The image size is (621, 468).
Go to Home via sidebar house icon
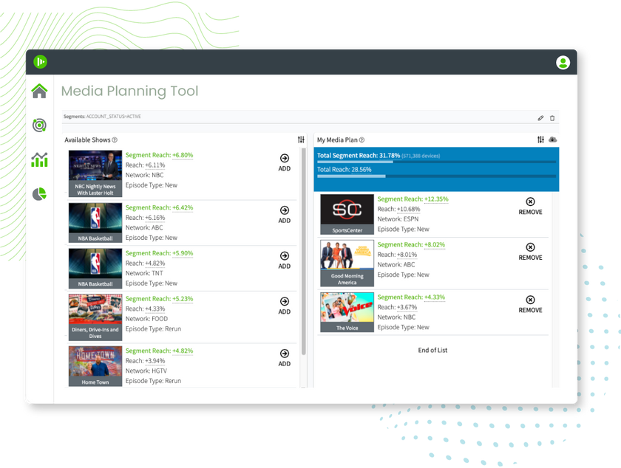(x=40, y=91)
